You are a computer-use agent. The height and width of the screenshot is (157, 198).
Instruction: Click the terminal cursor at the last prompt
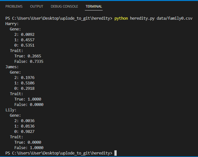point(115,153)
